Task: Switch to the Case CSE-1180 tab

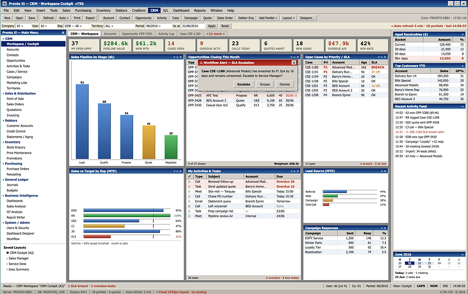Action: 190,34
